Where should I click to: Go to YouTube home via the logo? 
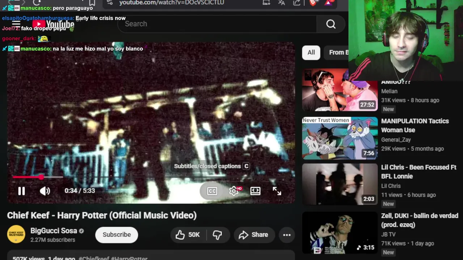point(53,25)
